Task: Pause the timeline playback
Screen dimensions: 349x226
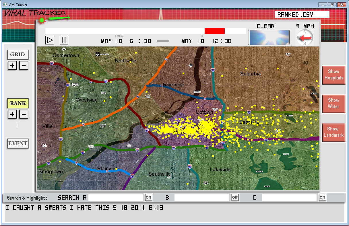Action: [64, 40]
